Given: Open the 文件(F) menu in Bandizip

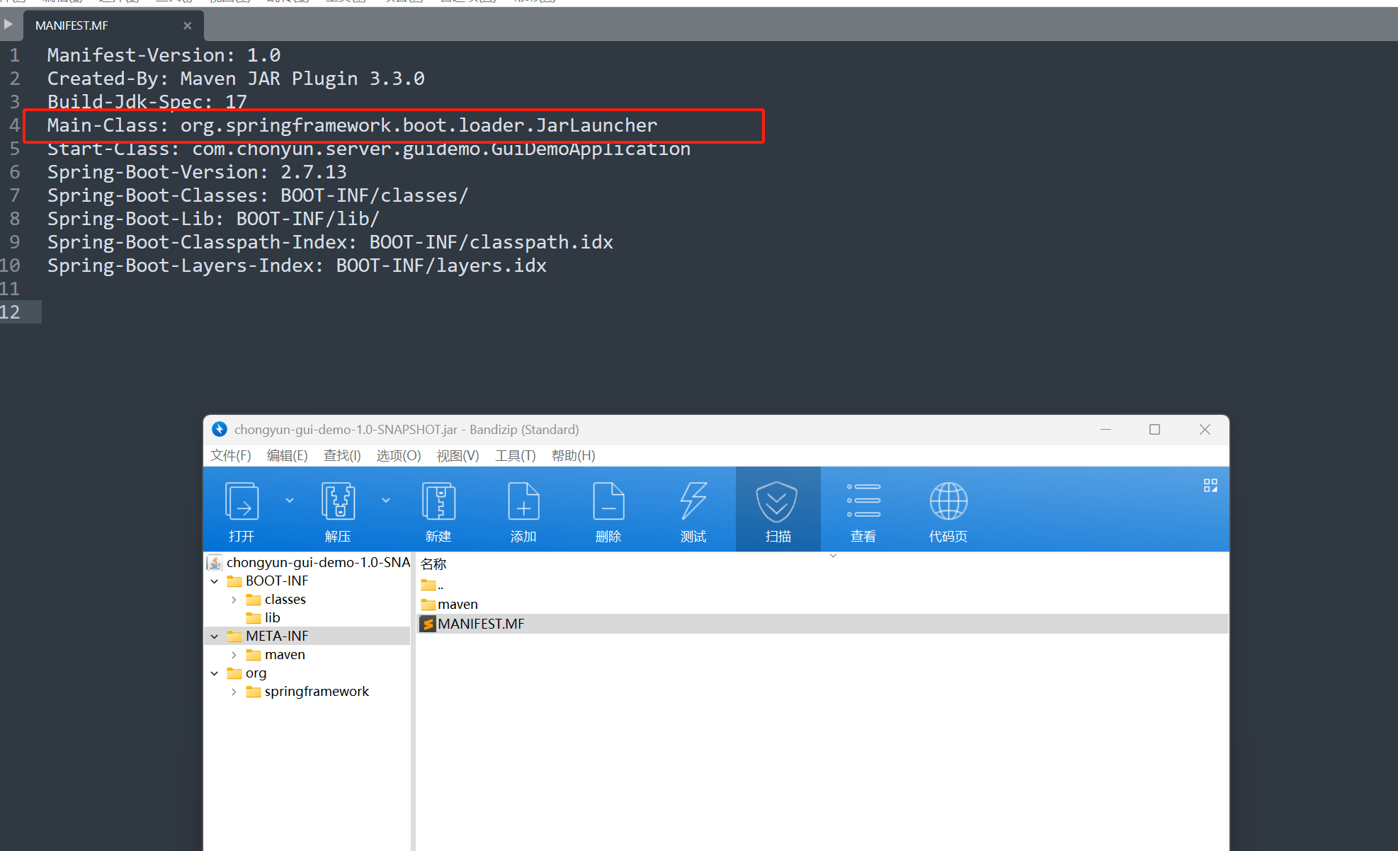Looking at the screenshot, I should (230, 455).
